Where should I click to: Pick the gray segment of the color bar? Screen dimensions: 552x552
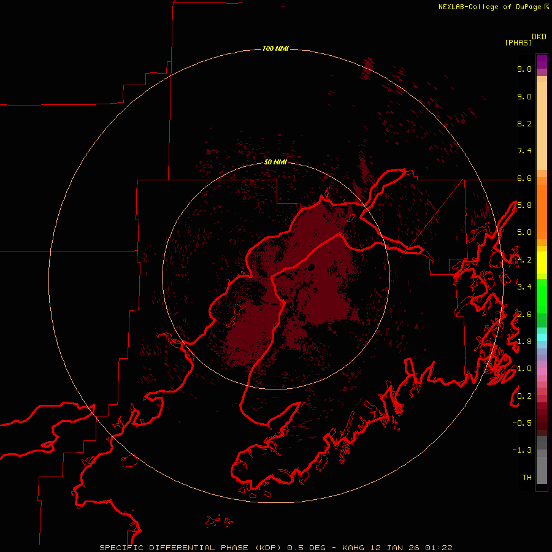[x=542, y=461]
